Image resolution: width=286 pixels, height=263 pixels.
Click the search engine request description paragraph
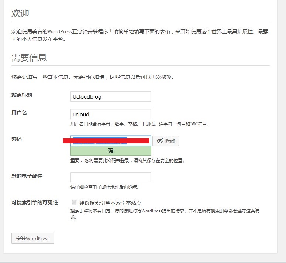click(x=165, y=211)
